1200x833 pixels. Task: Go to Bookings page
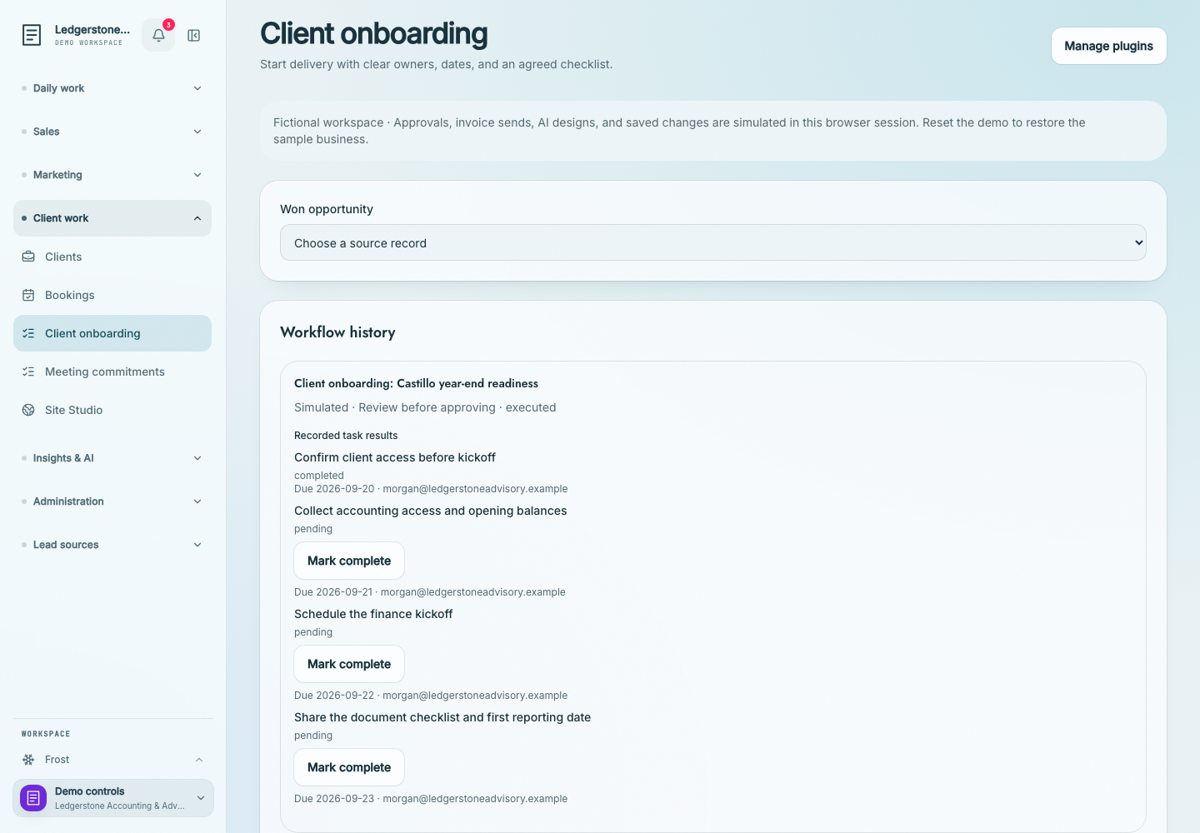tap(112, 295)
